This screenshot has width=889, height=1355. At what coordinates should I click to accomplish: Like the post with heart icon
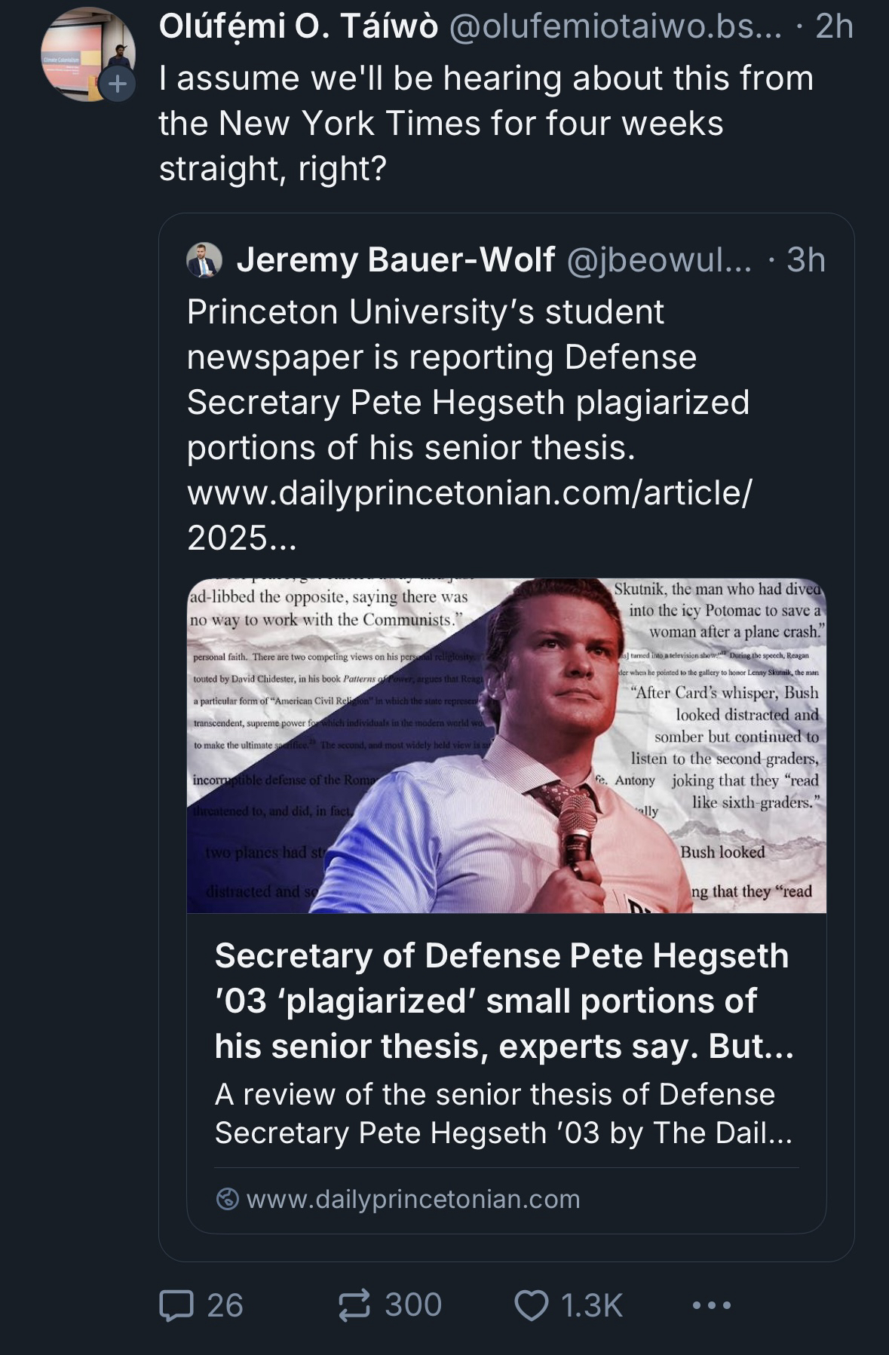pyautogui.click(x=531, y=1305)
